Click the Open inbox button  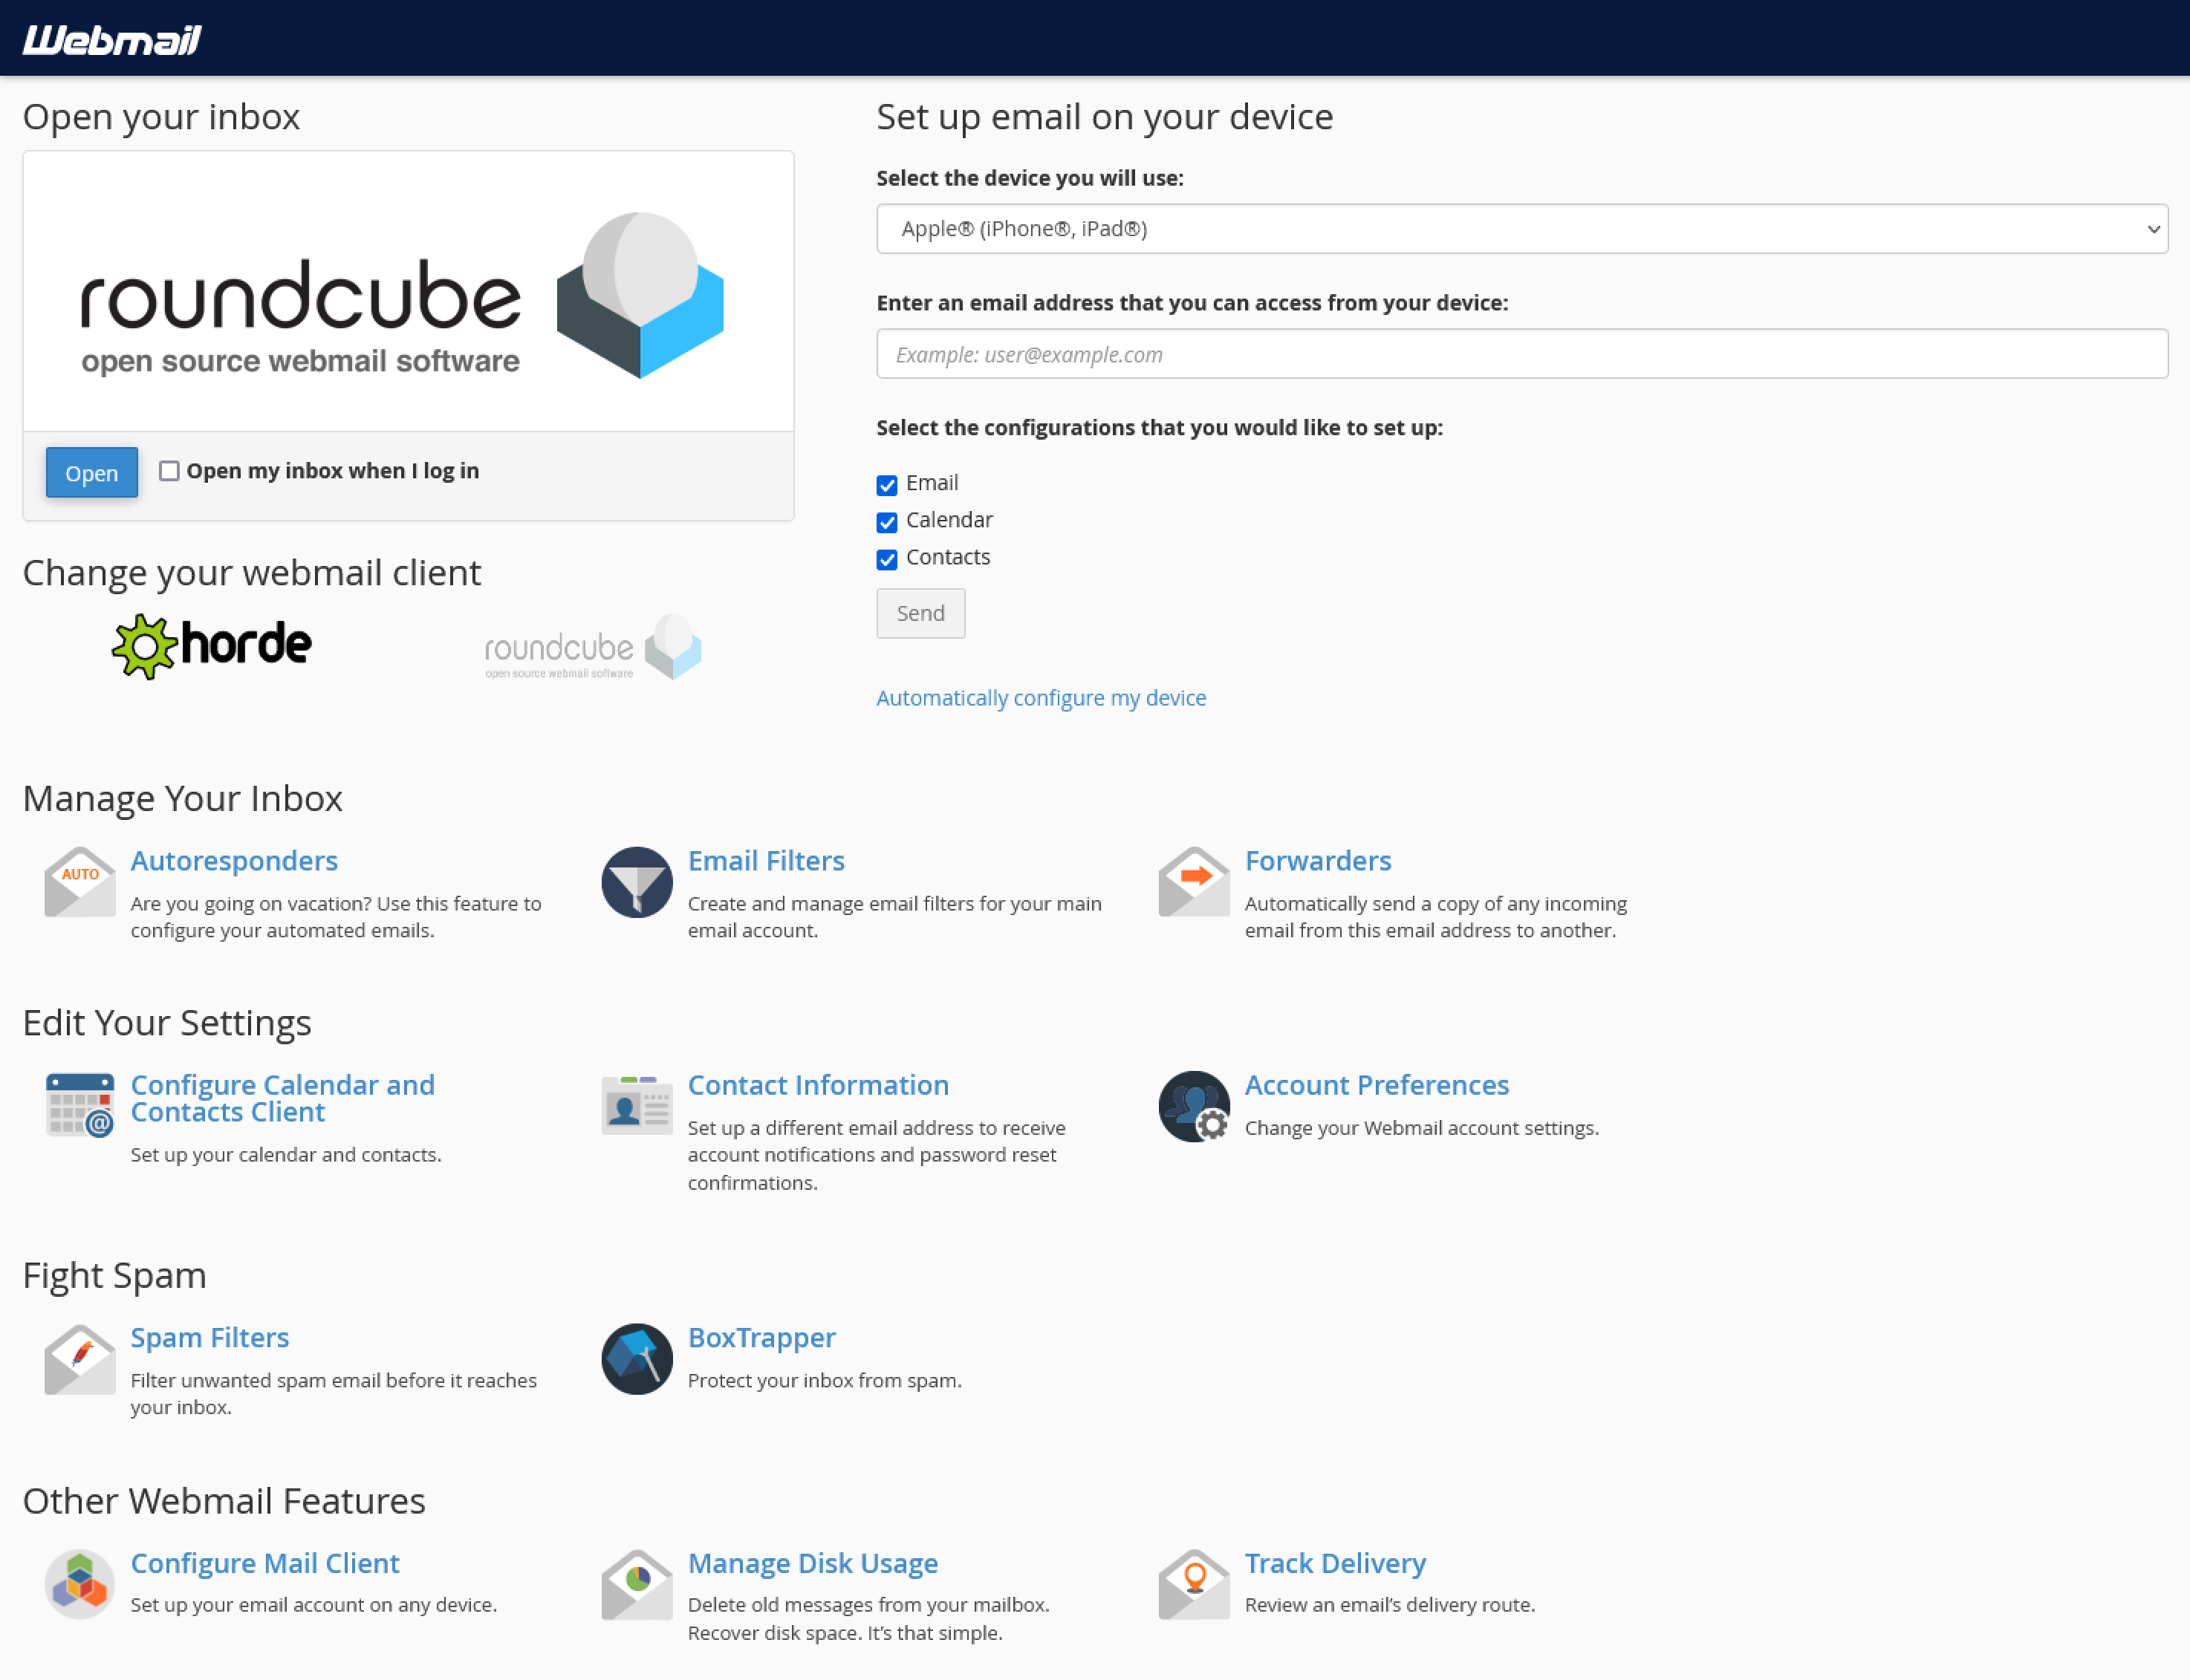(x=90, y=471)
